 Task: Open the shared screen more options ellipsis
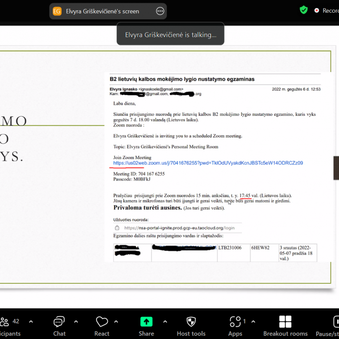coord(160,11)
